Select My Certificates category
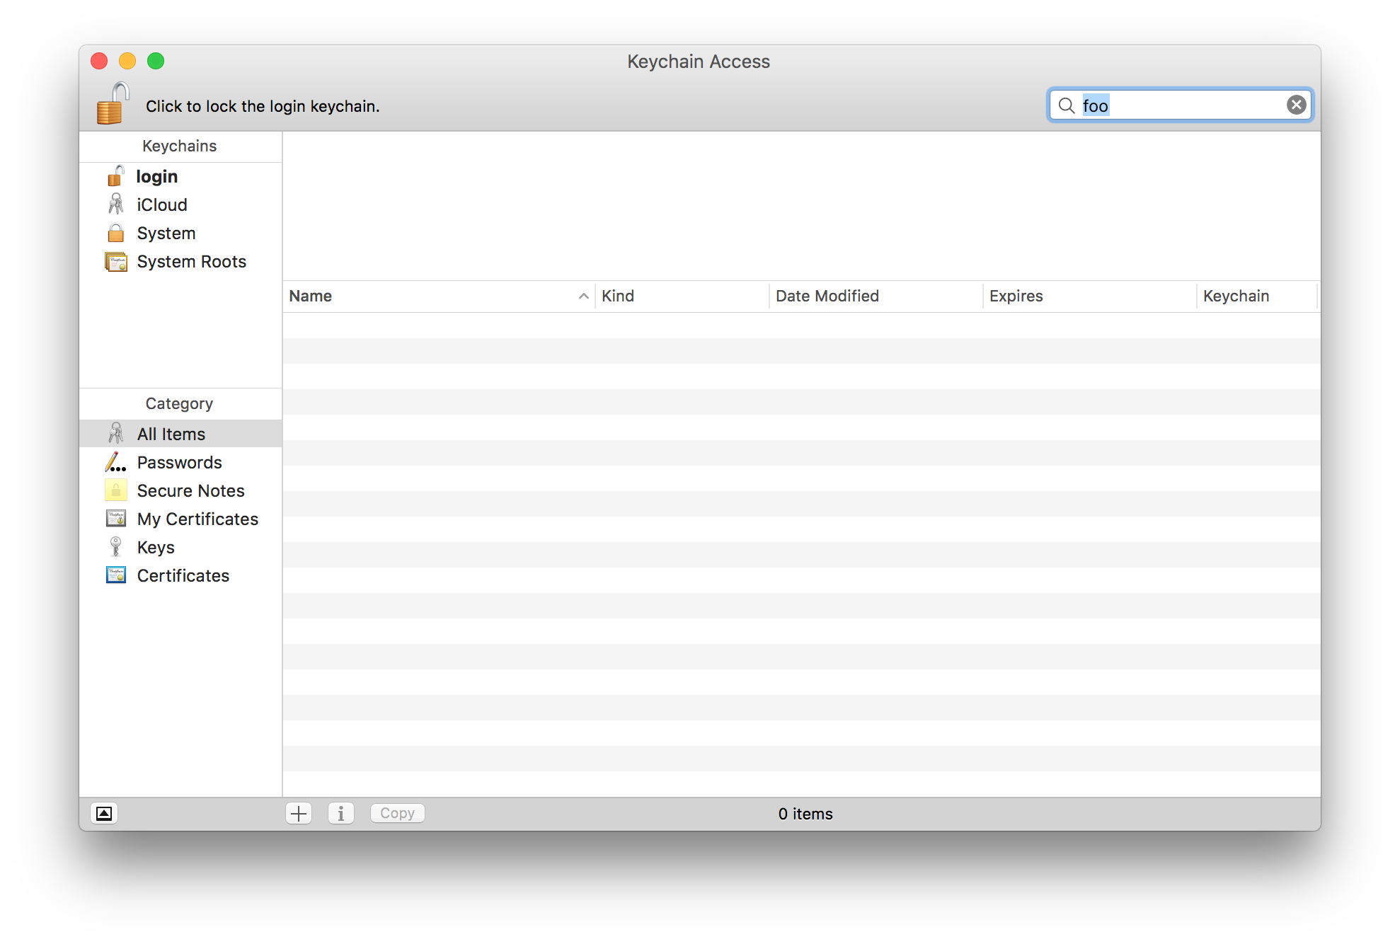Viewport: 1400px width, 944px height. 197,519
